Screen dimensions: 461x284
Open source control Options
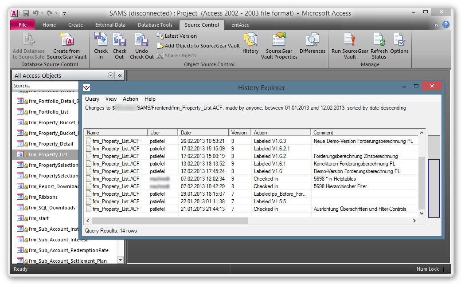point(399,43)
